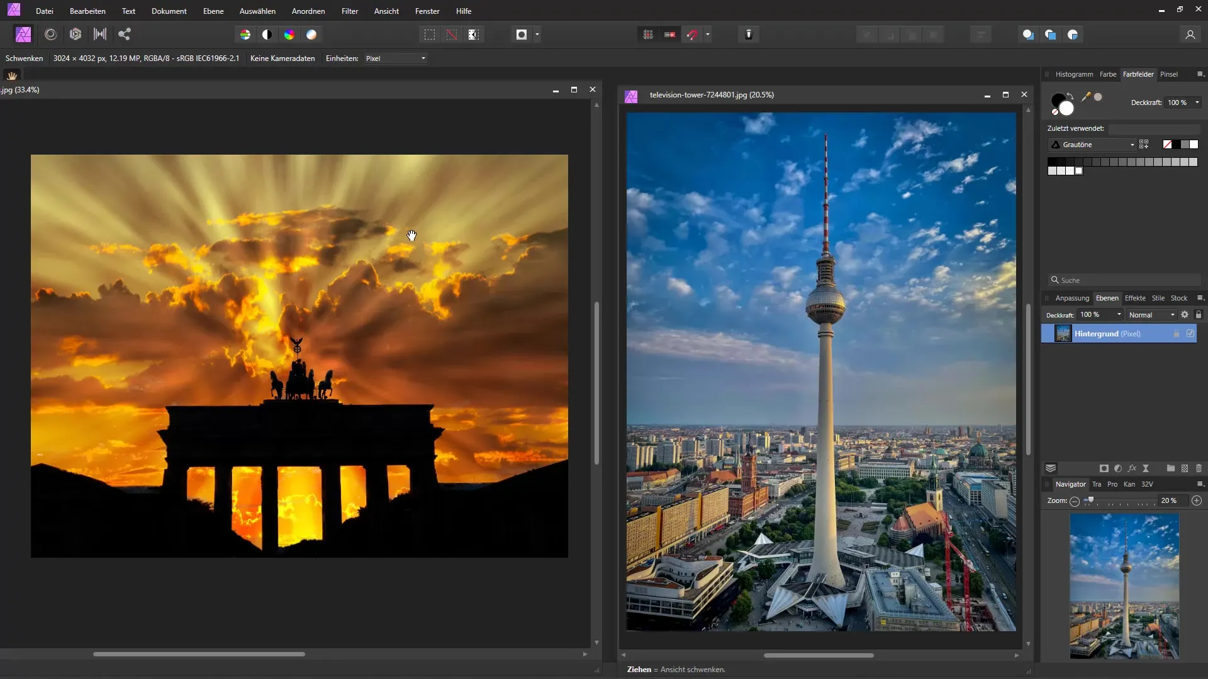Switch to the Effekte tab
Image resolution: width=1208 pixels, height=679 pixels.
(x=1135, y=298)
